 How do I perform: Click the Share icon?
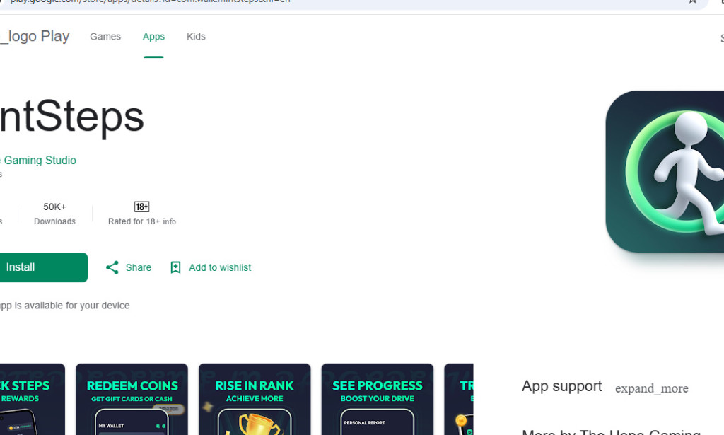(x=112, y=267)
